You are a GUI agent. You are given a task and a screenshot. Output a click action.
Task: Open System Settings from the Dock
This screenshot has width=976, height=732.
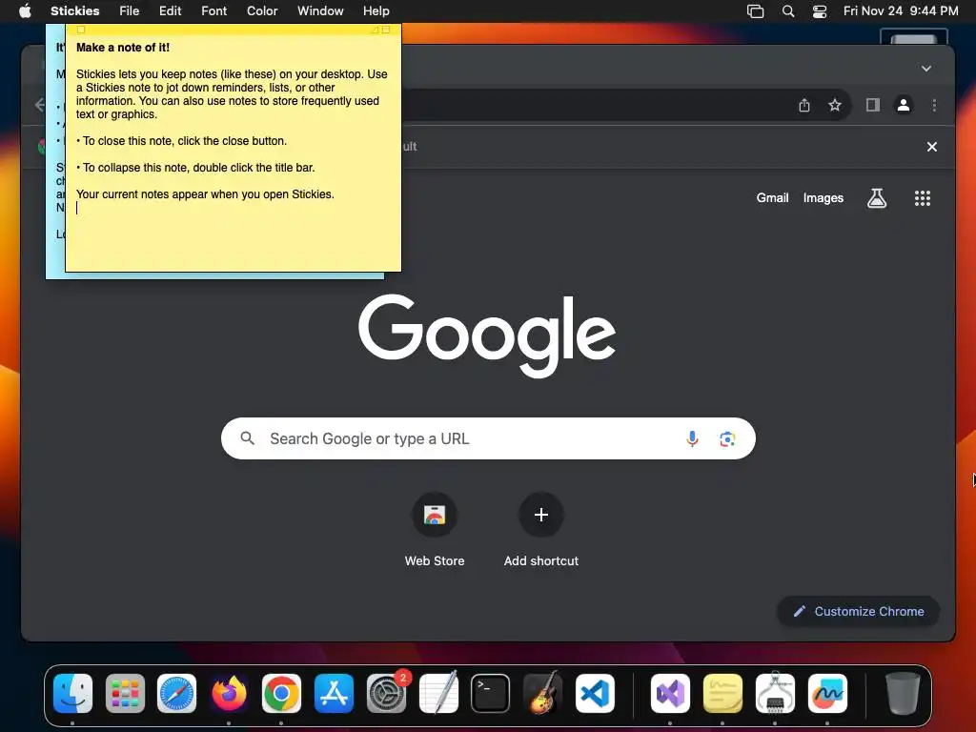(x=386, y=694)
